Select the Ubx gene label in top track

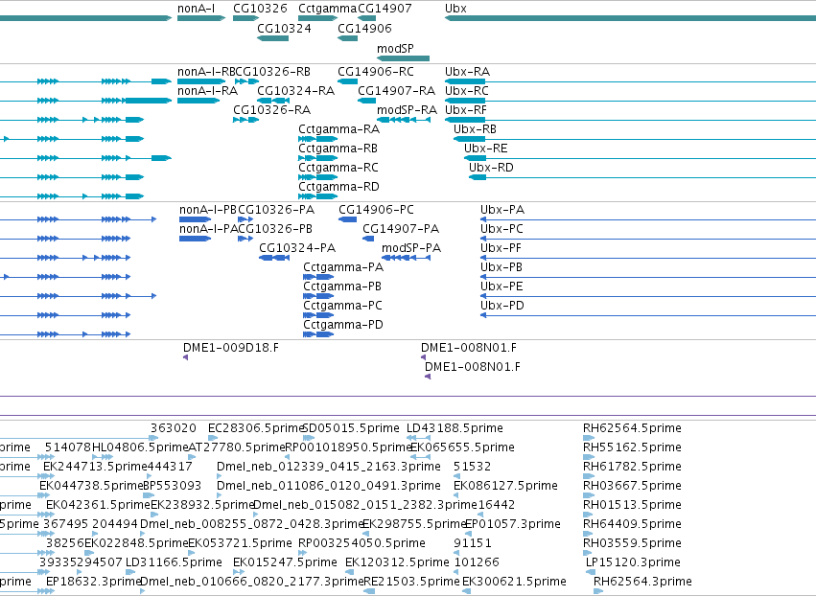pos(455,9)
